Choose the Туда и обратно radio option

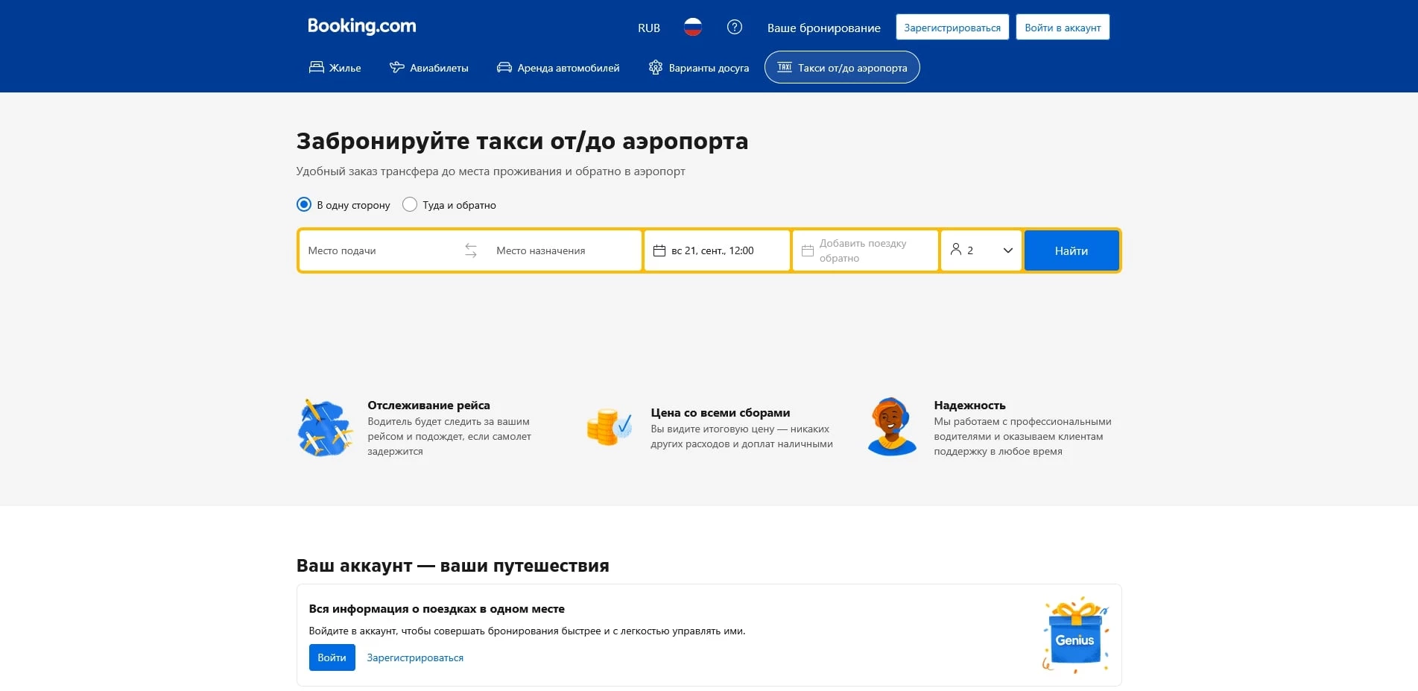(x=409, y=204)
